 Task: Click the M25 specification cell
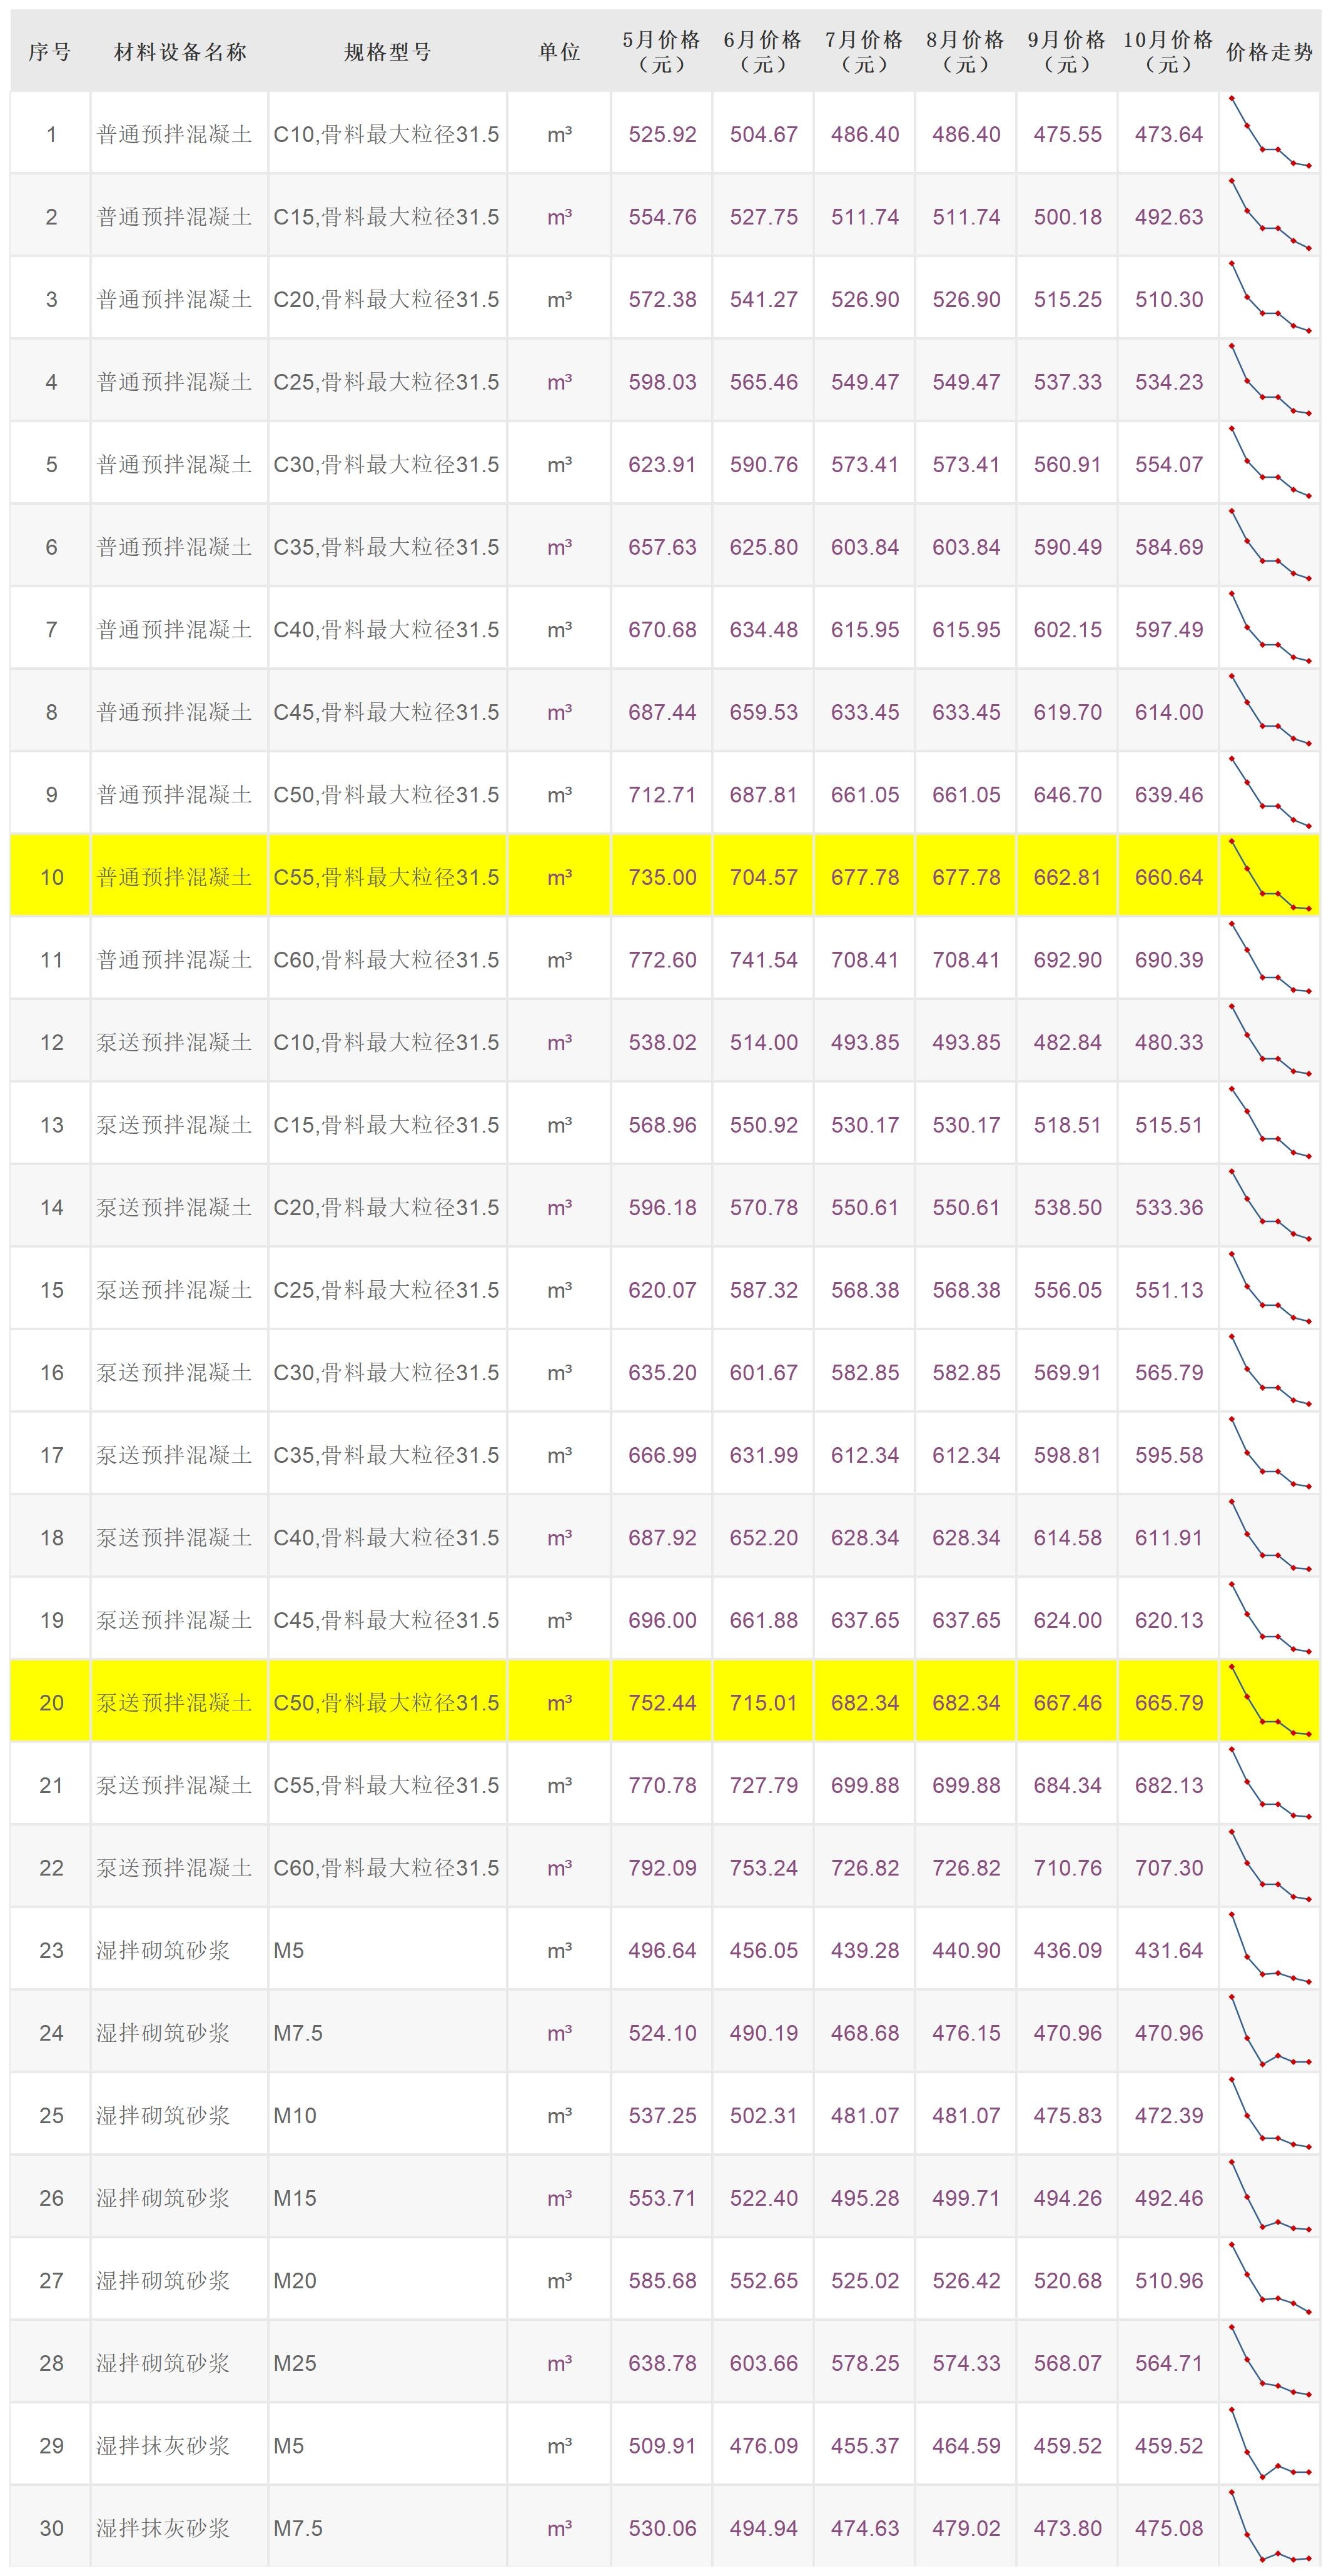(x=295, y=2363)
